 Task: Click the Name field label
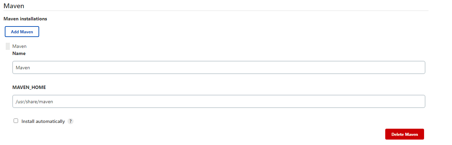[19, 53]
